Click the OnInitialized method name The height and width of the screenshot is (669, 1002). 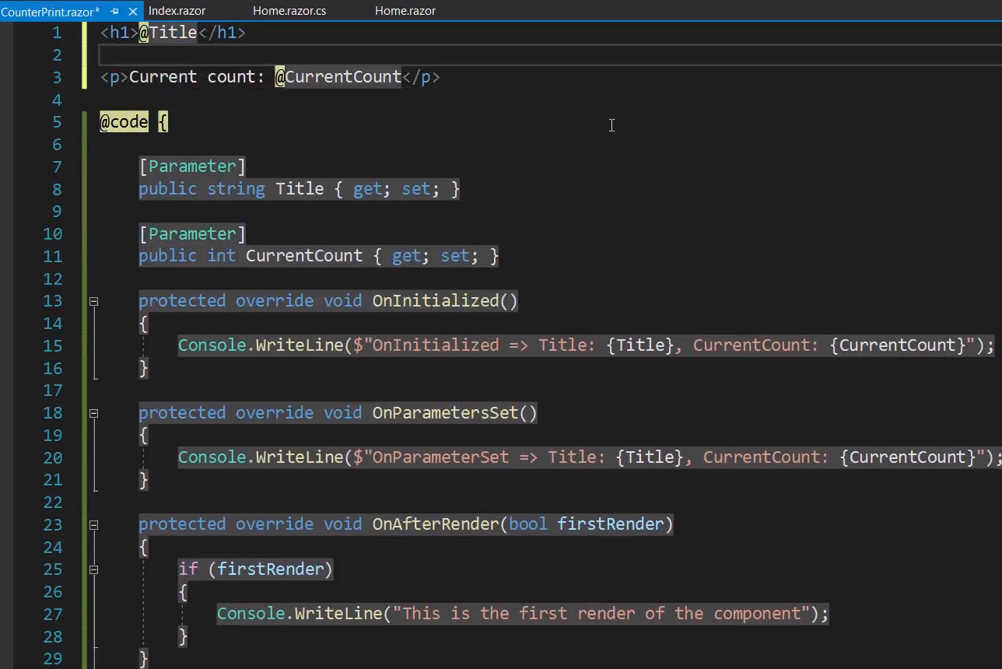(x=436, y=301)
